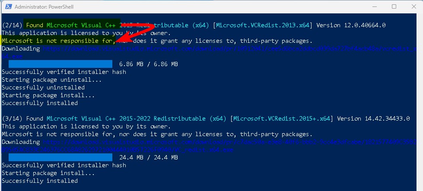Click the Starting package uninstall line
This screenshot has width=423, height=191.
point(52,80)
